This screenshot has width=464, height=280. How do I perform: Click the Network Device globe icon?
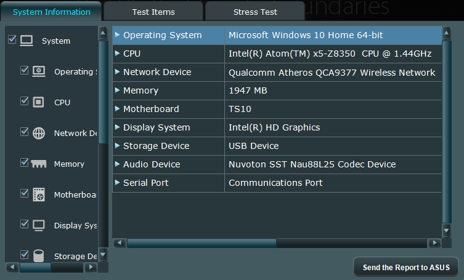pyautogui.click(x=39, y=133)
